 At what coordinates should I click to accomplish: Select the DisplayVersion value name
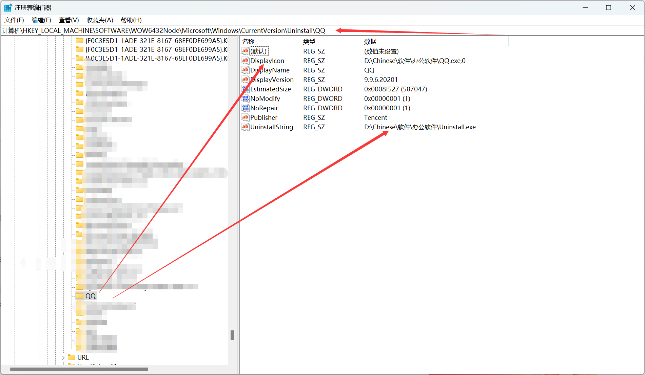272,80
